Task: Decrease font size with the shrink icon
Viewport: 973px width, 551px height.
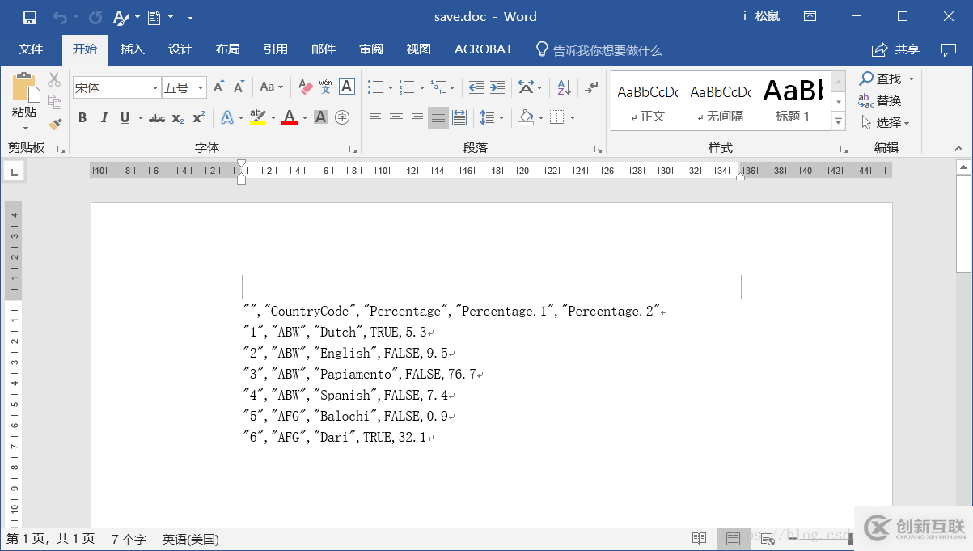Action: (239, 87)
